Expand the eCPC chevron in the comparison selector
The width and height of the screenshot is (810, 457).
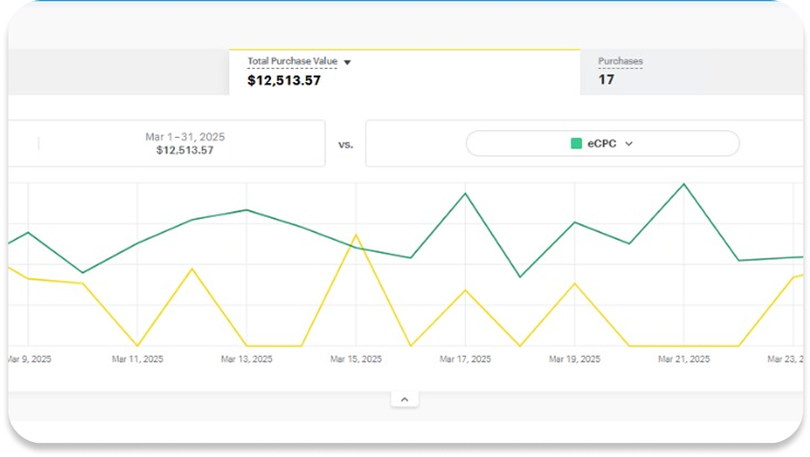[629, 144]
